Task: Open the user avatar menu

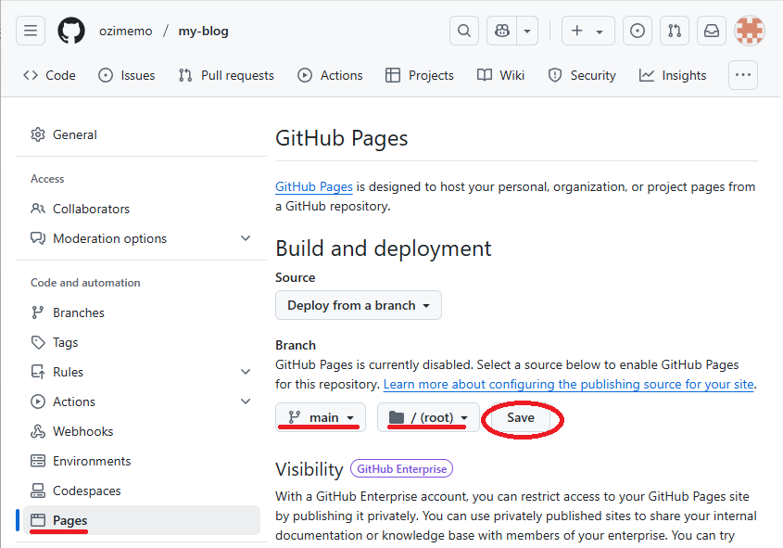Action: click(x=749, y=31)
